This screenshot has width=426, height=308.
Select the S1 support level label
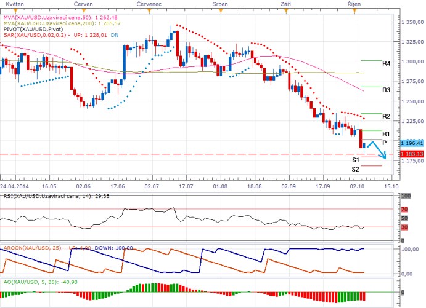pos(356,159)
